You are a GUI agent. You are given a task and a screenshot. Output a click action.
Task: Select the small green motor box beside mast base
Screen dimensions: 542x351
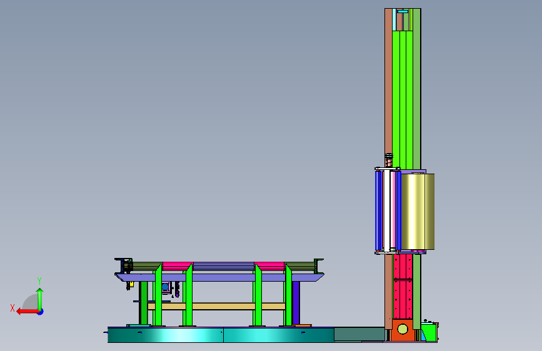(429, 332)
